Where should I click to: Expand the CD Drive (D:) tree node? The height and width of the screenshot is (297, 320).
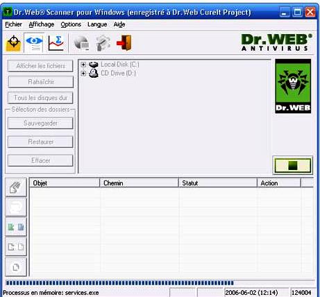click(83, 74)
